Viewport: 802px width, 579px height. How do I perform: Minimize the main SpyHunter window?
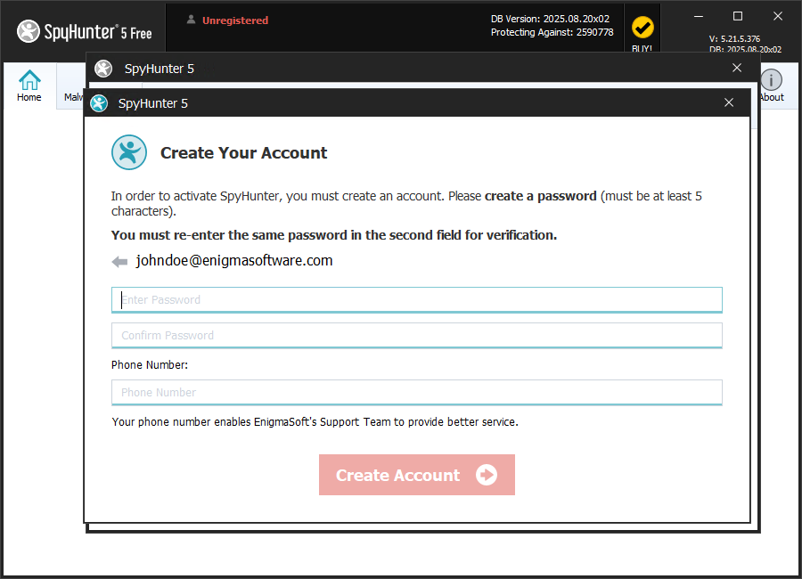point(697,16)
